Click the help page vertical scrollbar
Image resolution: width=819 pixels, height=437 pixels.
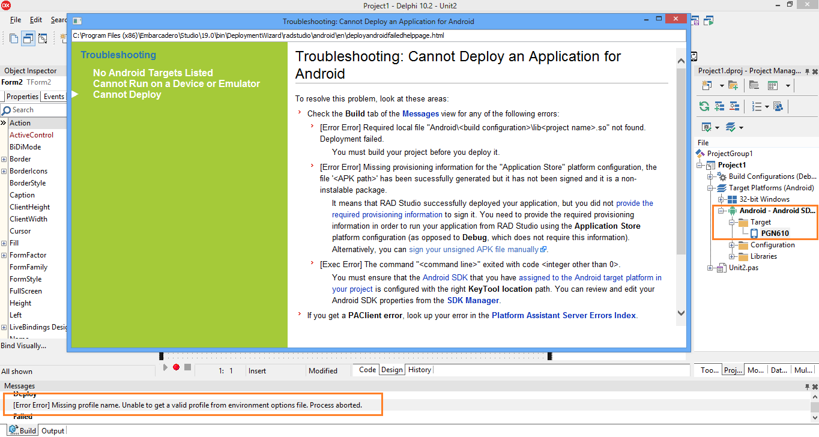tap(681, 186)
